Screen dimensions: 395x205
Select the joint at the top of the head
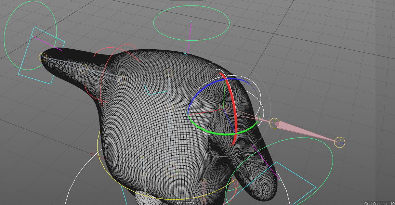tap(168, 72)
